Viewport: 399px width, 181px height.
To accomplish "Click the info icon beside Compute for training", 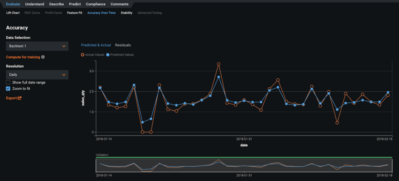I will [43, 57].
